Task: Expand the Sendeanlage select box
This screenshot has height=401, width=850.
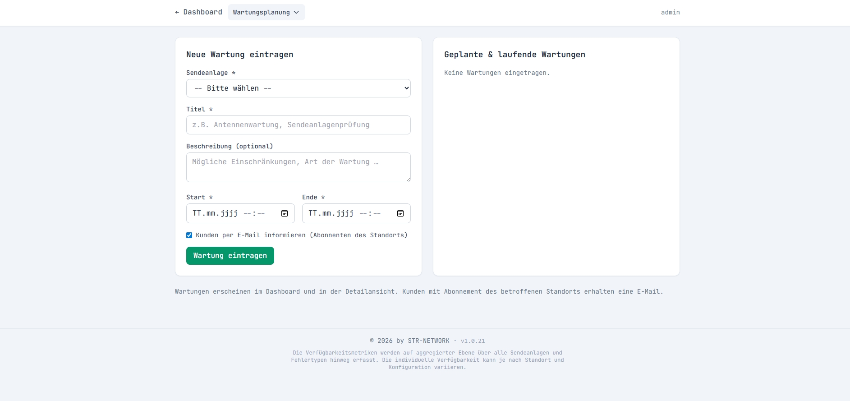Action: (298, 88)
